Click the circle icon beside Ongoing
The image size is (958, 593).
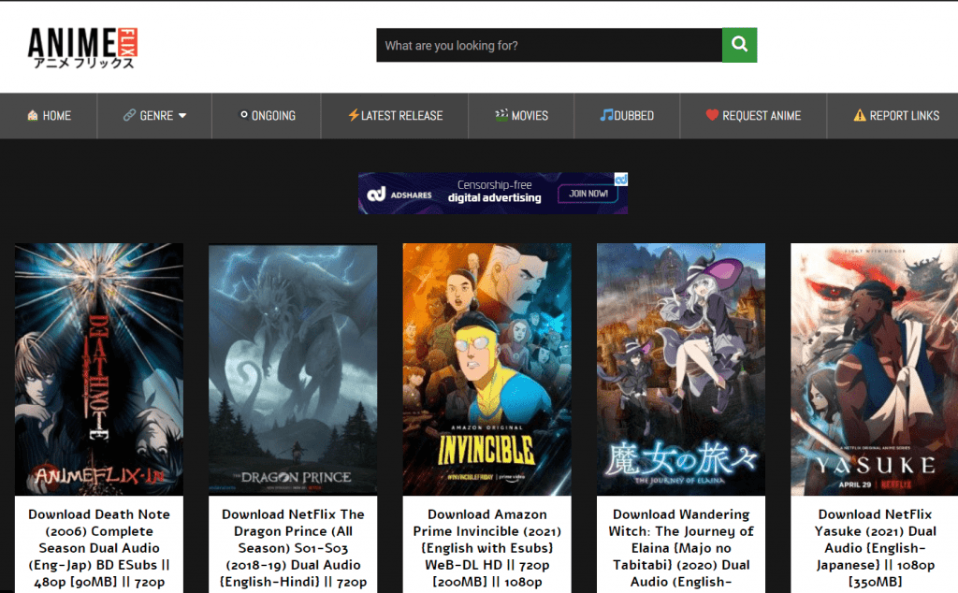[x=244, y=115]
